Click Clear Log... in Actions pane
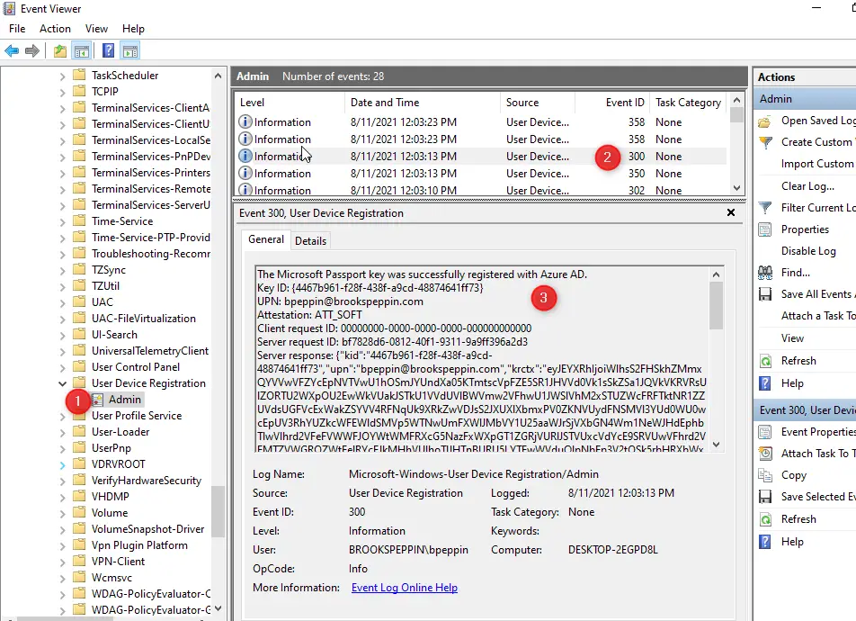 [807, 186]
